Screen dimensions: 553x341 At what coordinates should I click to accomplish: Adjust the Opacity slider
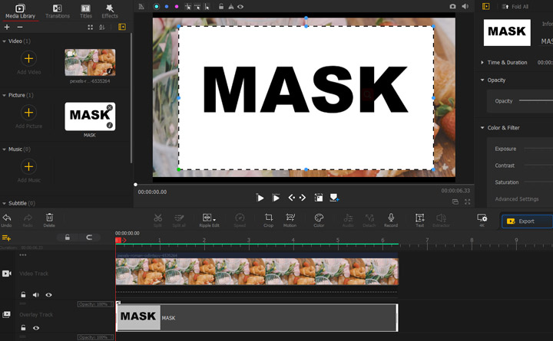pyautogui.click(x=536, y=101)
